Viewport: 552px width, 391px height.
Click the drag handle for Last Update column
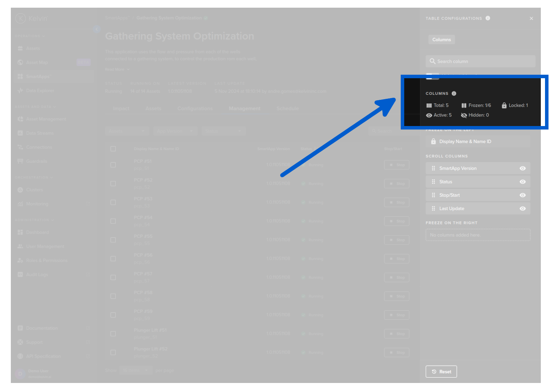(433, 209)
